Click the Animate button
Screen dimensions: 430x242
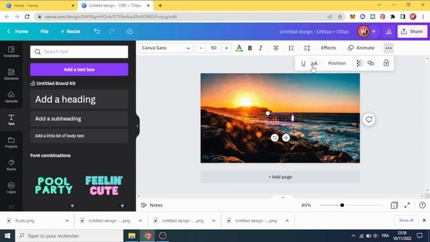click(361, 48)
